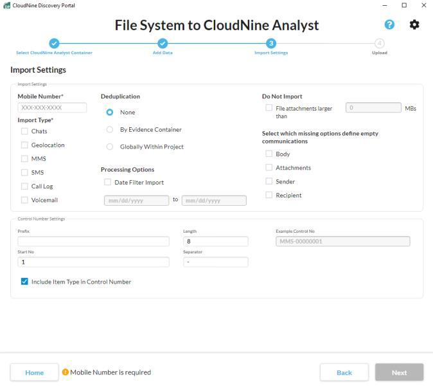Open the settings gear icon
This screenshot has height=391, width=433.
pos(414,24)
